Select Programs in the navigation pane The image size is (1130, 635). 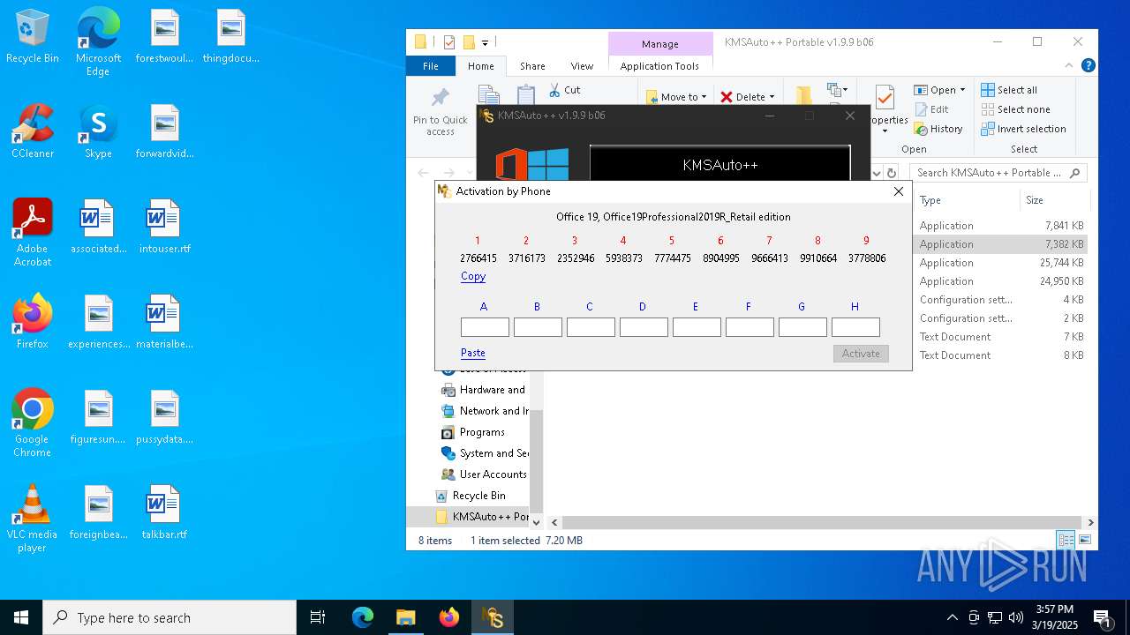tap(482, 432)
